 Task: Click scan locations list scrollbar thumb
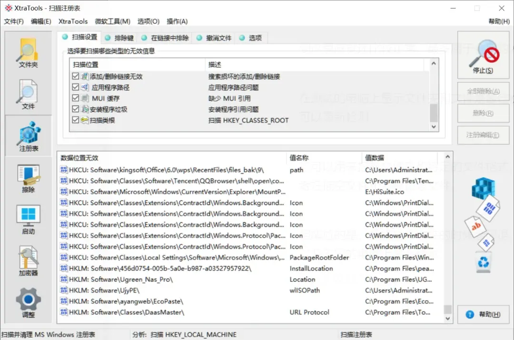[434, 112]
